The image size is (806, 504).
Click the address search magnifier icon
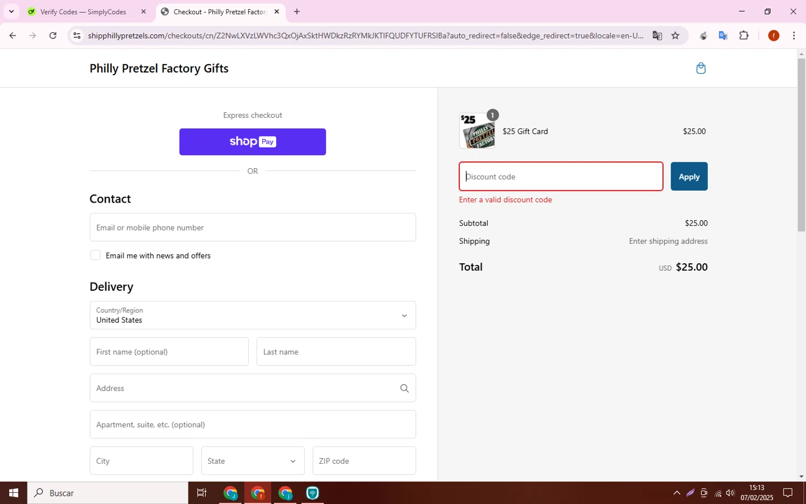click(x=405, y=388)
